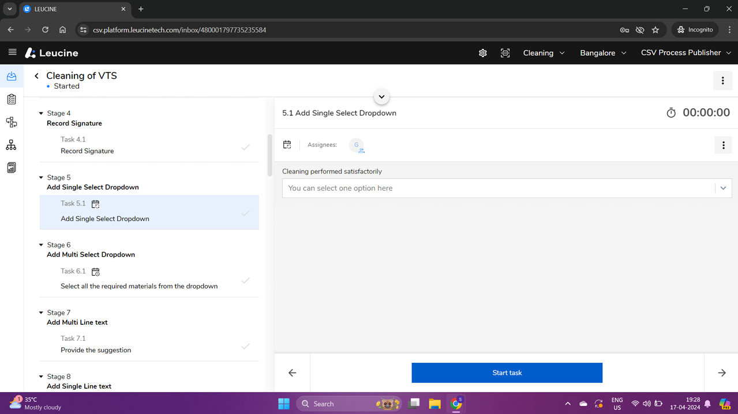Toggle the Task 4.1 Record Signature checkmark
This screenshot has width=738, height=414.
(x=246, y=147)
